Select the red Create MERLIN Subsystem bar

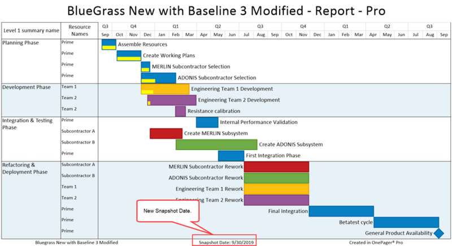[x=166, y=134]
